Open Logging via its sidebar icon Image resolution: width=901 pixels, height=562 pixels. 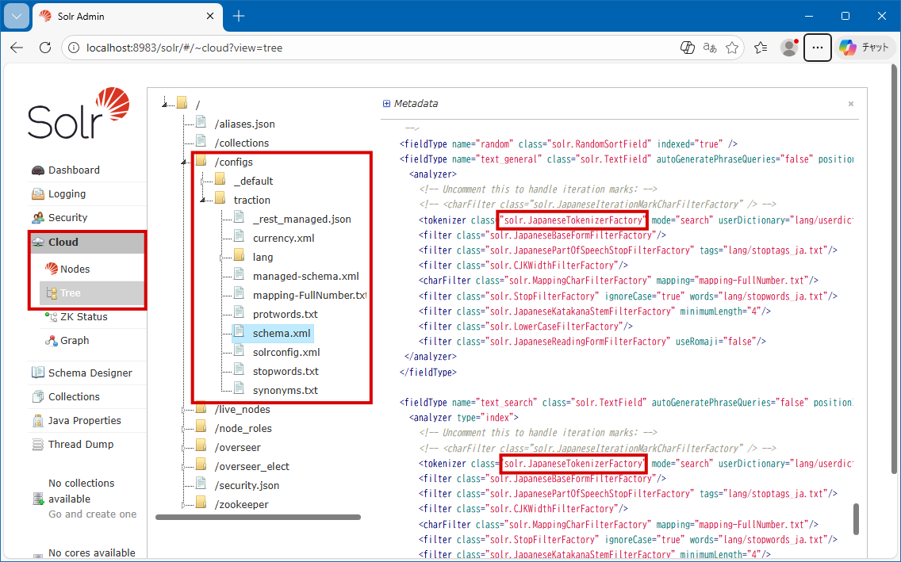pos(37,194)
